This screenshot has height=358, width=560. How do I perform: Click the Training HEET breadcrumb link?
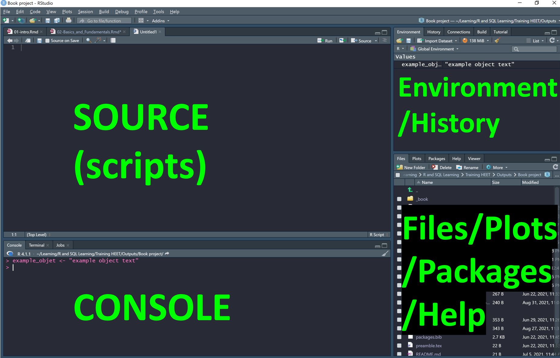tap(478, 175)
